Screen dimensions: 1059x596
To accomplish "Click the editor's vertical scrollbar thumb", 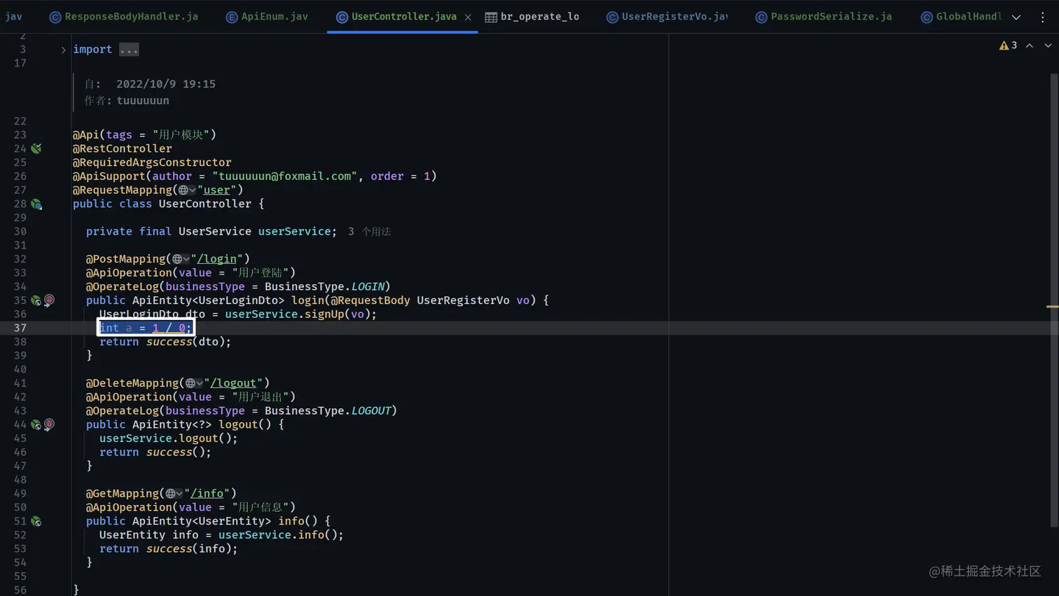I will [1053, 299].
